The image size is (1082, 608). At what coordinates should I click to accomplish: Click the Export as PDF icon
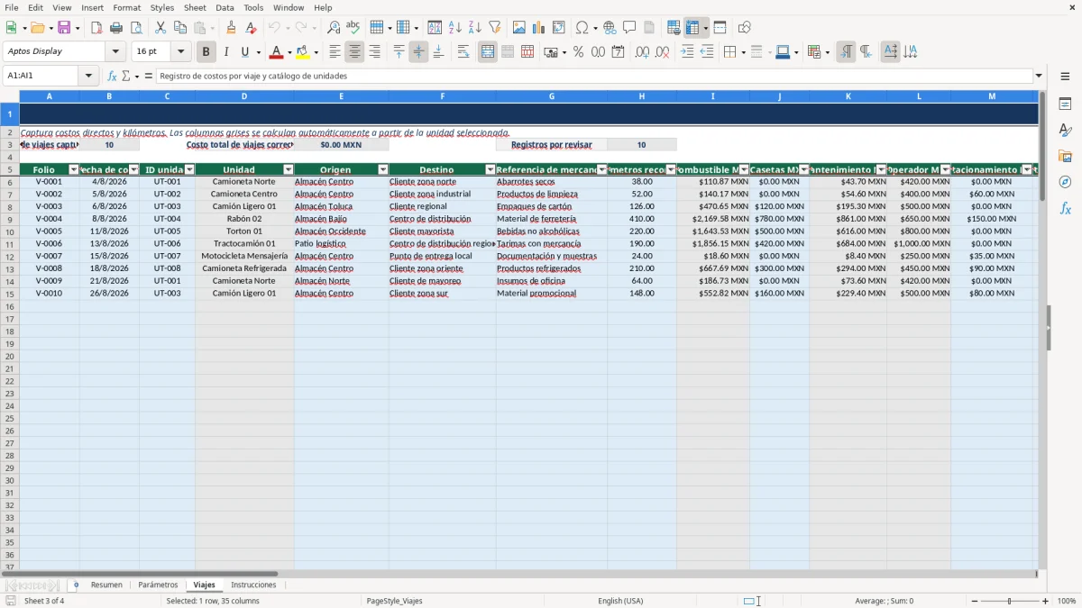(x=96, y=28)
